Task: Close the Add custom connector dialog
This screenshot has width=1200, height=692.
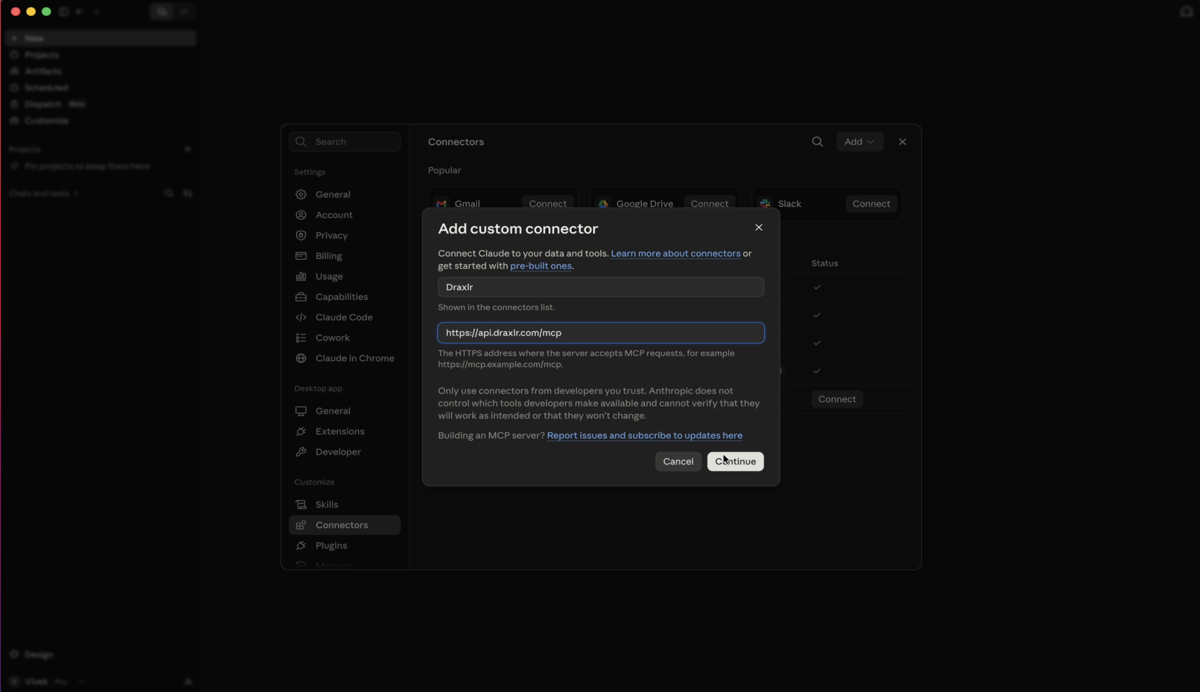Action: point(758,227)
